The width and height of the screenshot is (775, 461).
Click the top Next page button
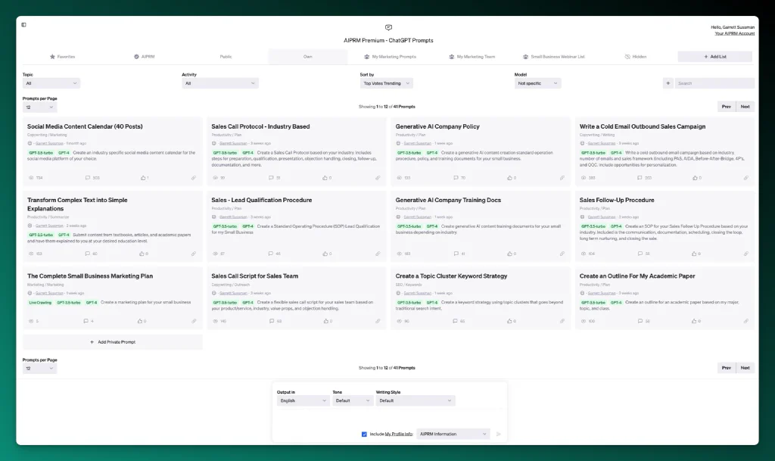tap(745, 107)
